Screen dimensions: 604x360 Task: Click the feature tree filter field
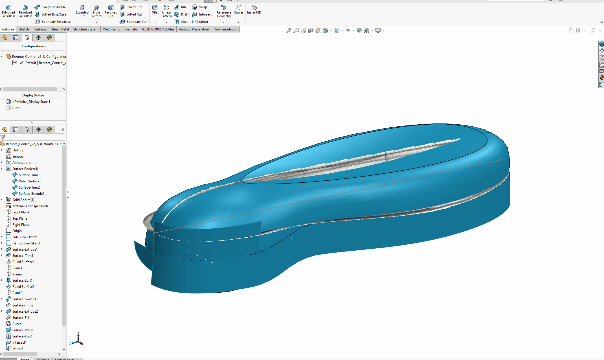(35, 137)
